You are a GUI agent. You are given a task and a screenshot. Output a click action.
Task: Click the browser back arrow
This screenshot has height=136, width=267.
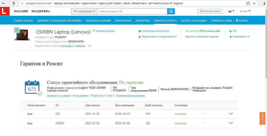click(3, 3)
